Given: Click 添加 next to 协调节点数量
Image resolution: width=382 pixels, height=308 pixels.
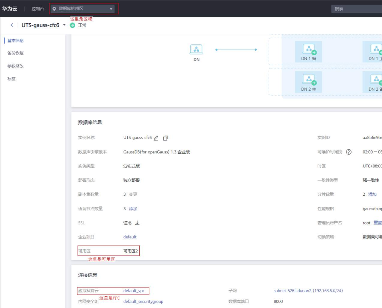Looking at the screenshot, I should pyautogui.click(x=133, y=209).
